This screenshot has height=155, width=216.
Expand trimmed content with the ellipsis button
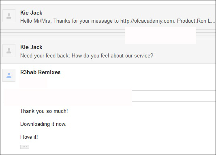pyautogui.click(x=25, y=147)
